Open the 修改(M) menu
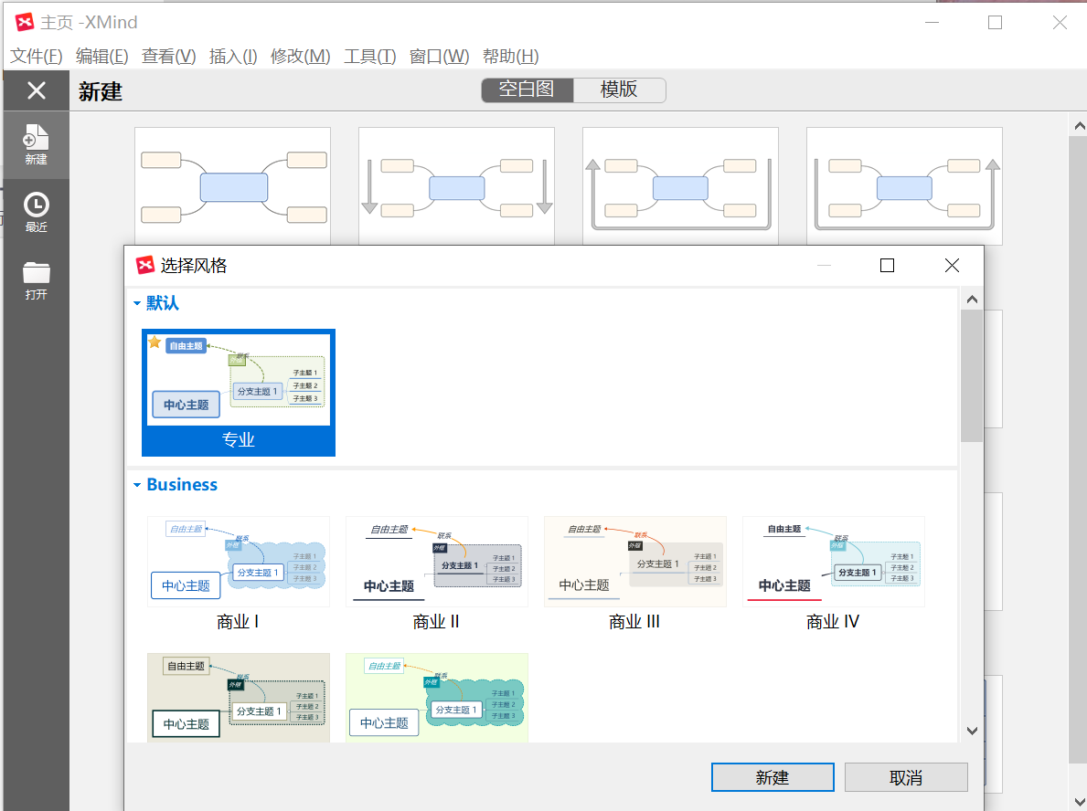Viewport: 1087px width, 811px height. pyautogui.click(x=300, y=56)
